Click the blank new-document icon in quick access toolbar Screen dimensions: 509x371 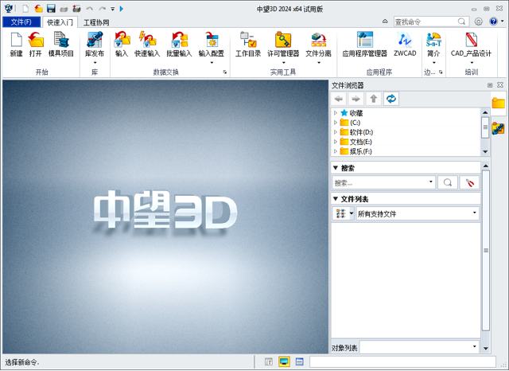pos(25,9)
